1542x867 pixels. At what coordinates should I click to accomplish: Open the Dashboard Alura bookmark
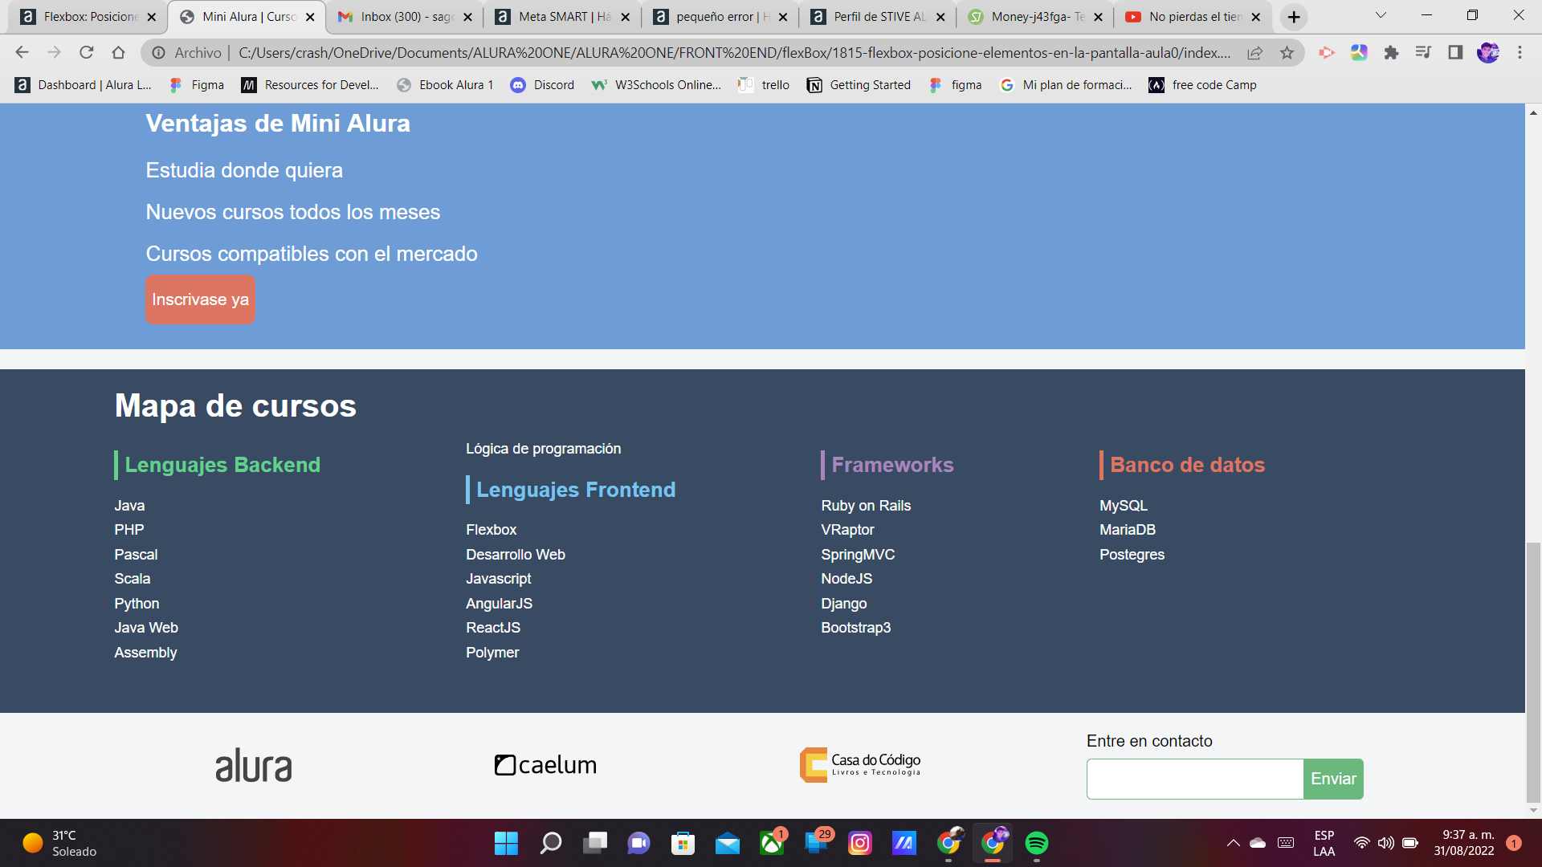pos(84,85)
